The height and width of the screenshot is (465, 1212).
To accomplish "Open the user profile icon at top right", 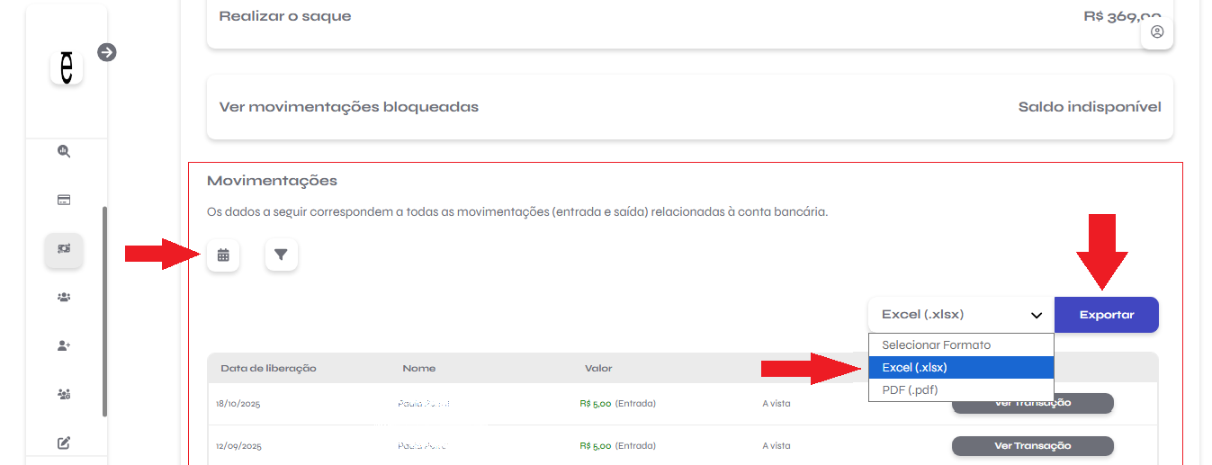I will tap(1157, 31).
